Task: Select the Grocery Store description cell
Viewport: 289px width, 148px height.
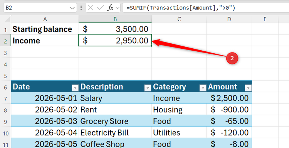Action: pos(115,121)
